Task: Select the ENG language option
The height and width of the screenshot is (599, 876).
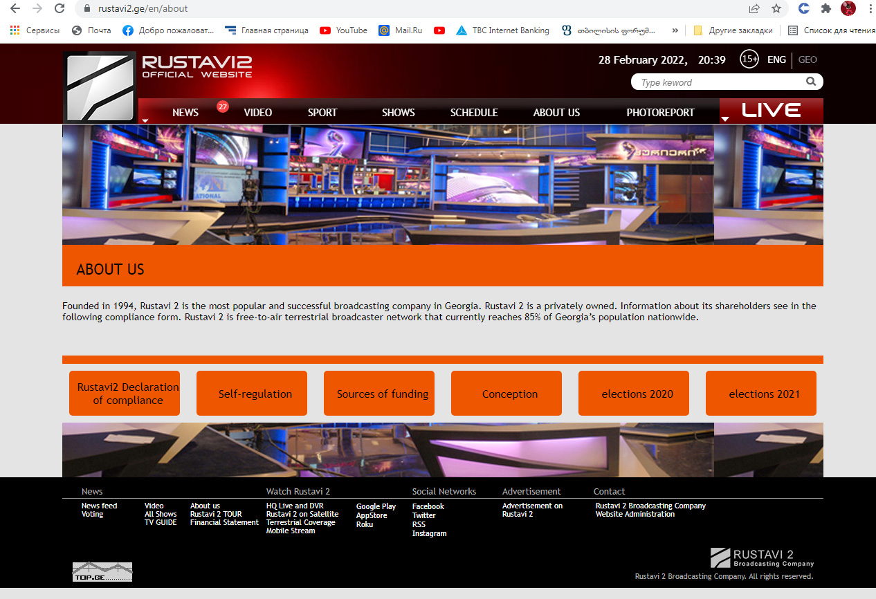Action: (x=776, y=59)
